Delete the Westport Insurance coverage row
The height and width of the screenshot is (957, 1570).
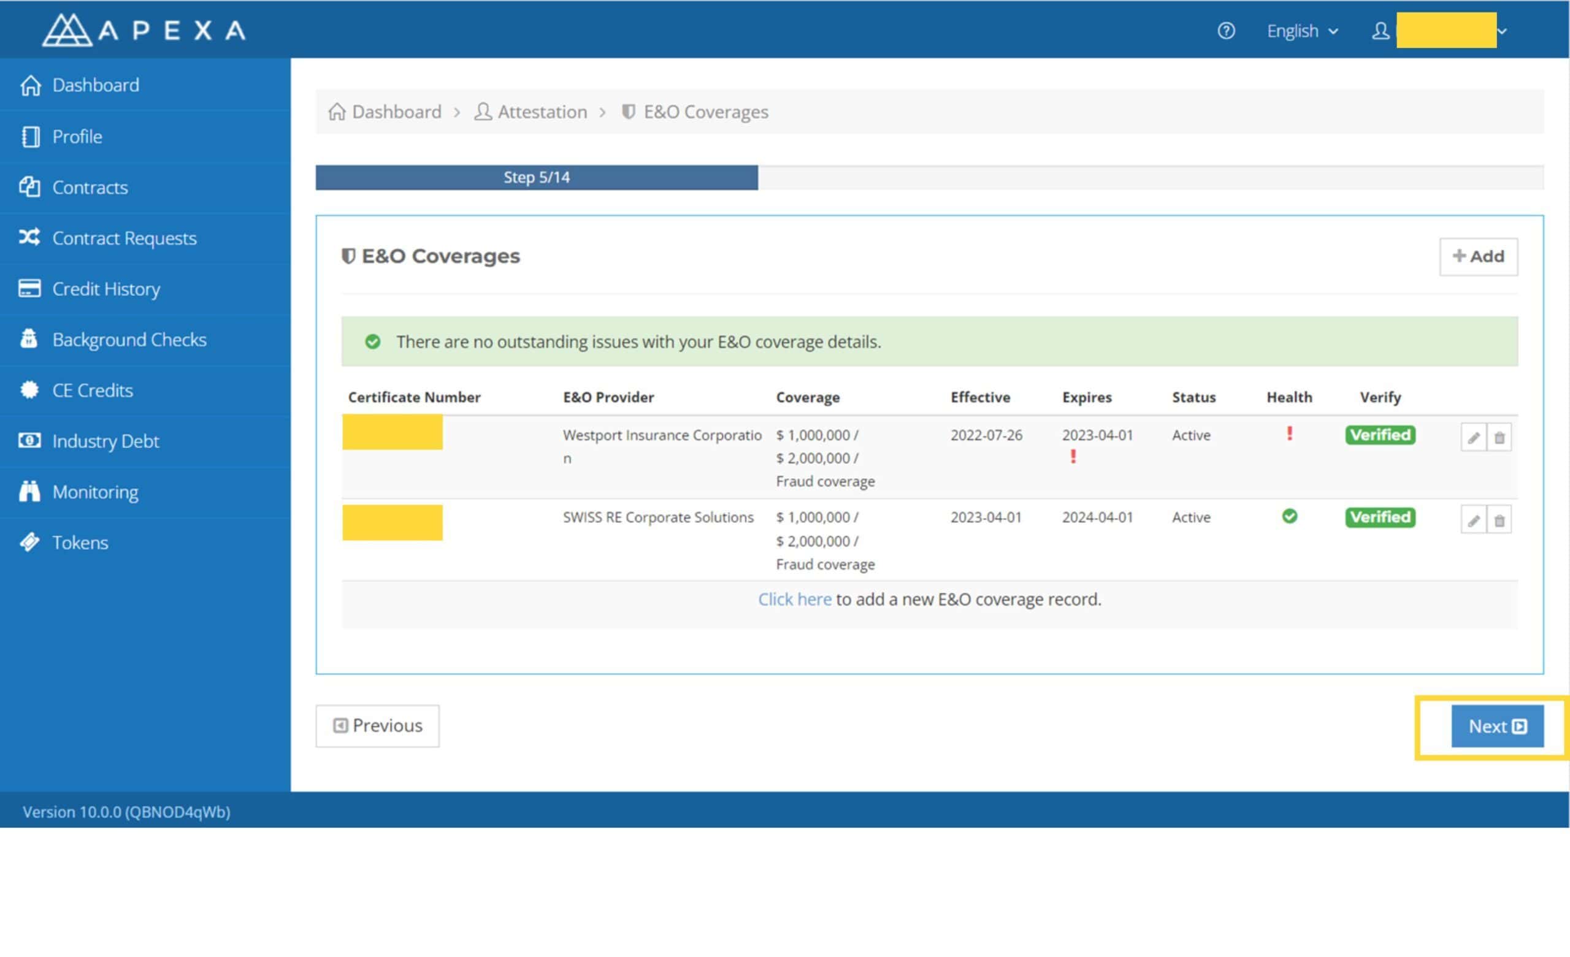pos(1499,438)
